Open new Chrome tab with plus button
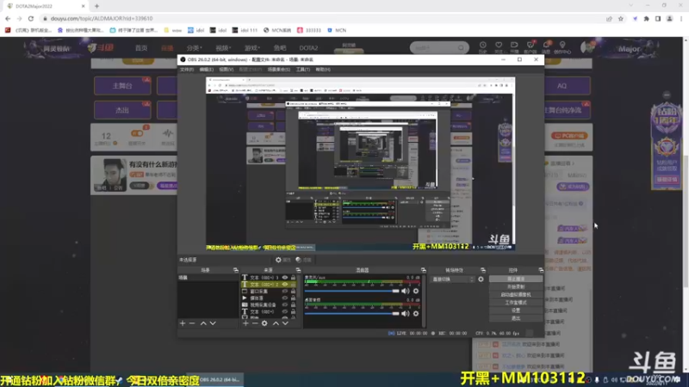Screen dimensions: 689x387 point(96,6)
